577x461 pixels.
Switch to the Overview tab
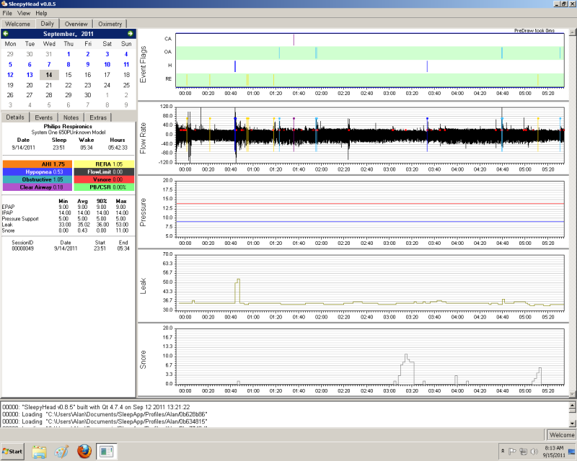coord(76,24)
